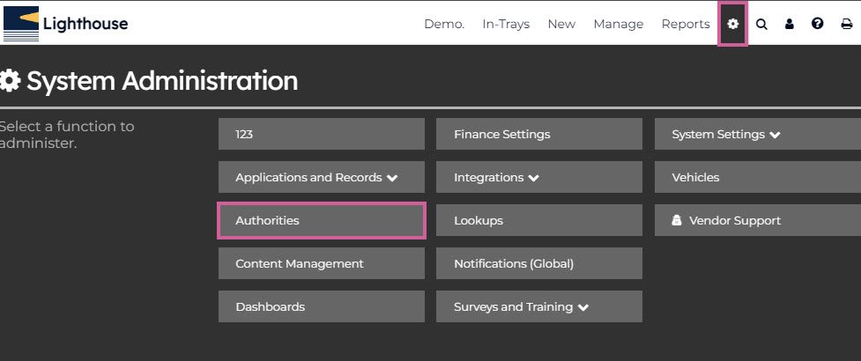
Task: Open Finance Settings
Action: pos(538,135)
